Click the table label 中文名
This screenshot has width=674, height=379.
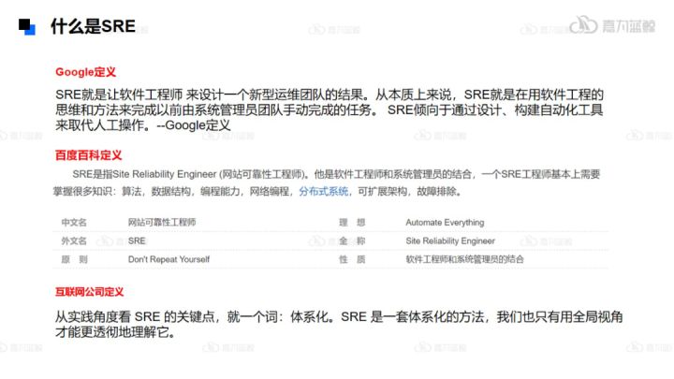(74, 222)
